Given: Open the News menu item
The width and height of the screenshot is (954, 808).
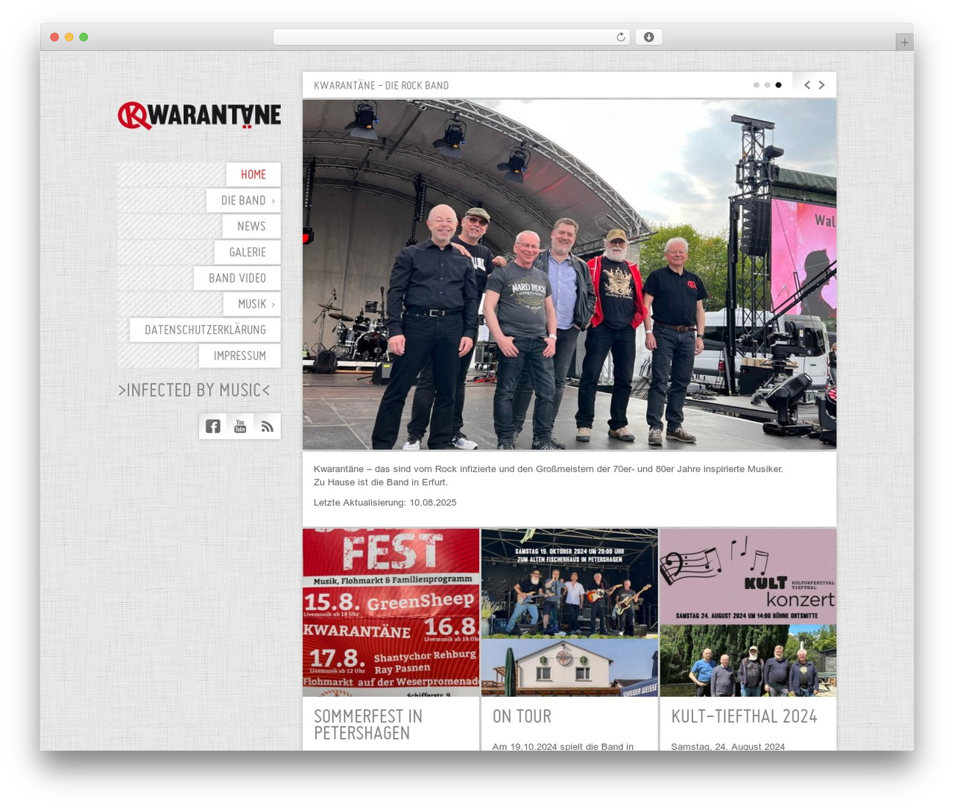Looking at the screenshot, I should 252,227.
